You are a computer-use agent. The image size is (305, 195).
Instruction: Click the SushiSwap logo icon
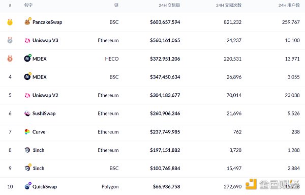tap(27, 114)
